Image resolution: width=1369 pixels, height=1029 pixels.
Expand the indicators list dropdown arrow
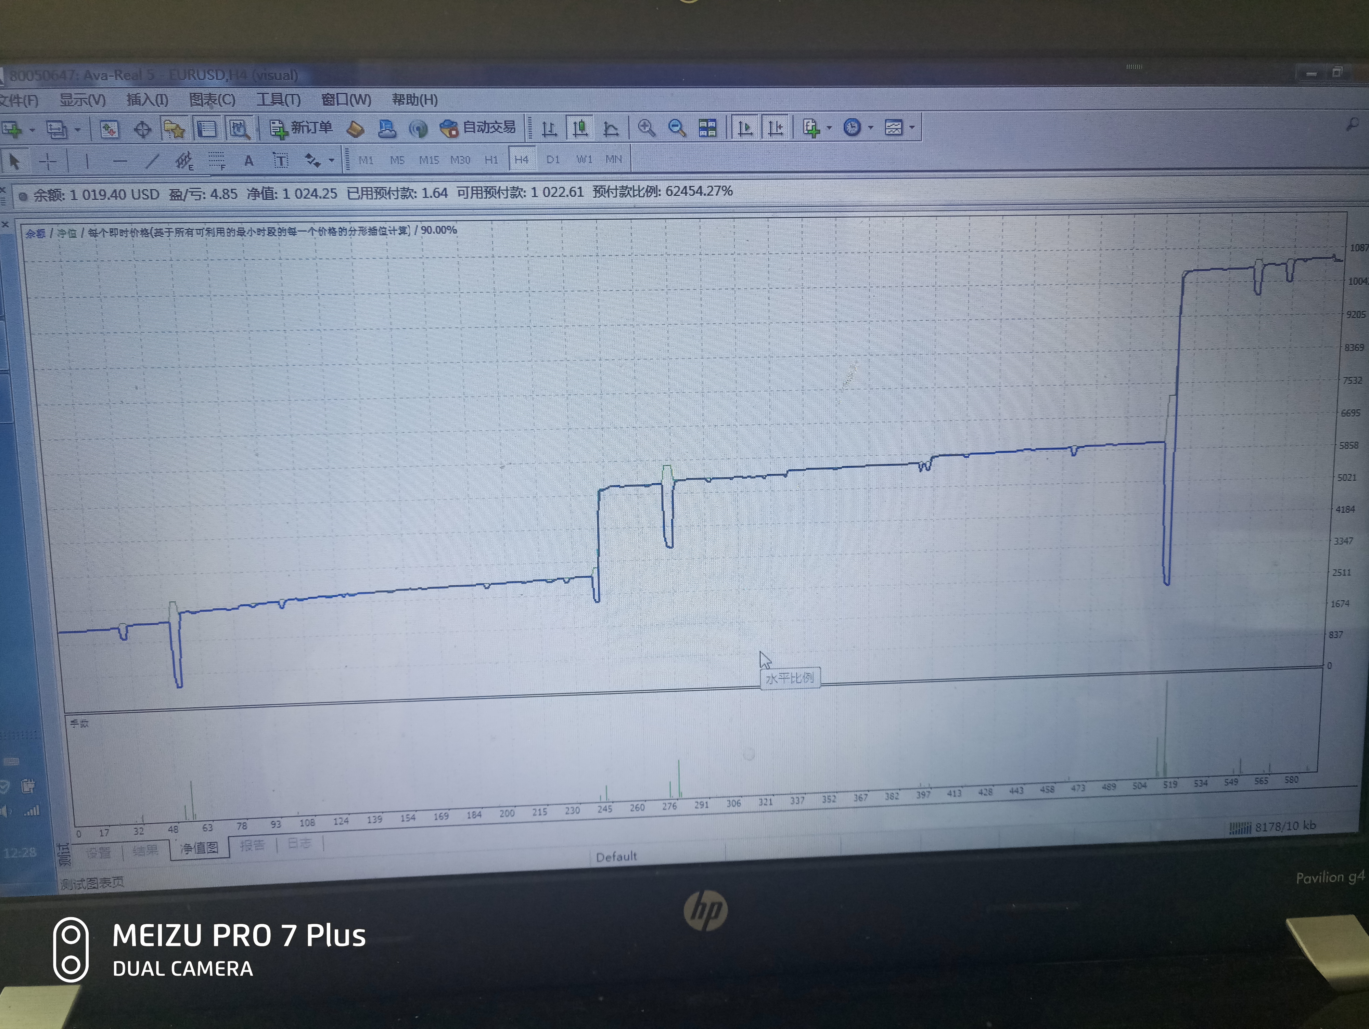829,128
